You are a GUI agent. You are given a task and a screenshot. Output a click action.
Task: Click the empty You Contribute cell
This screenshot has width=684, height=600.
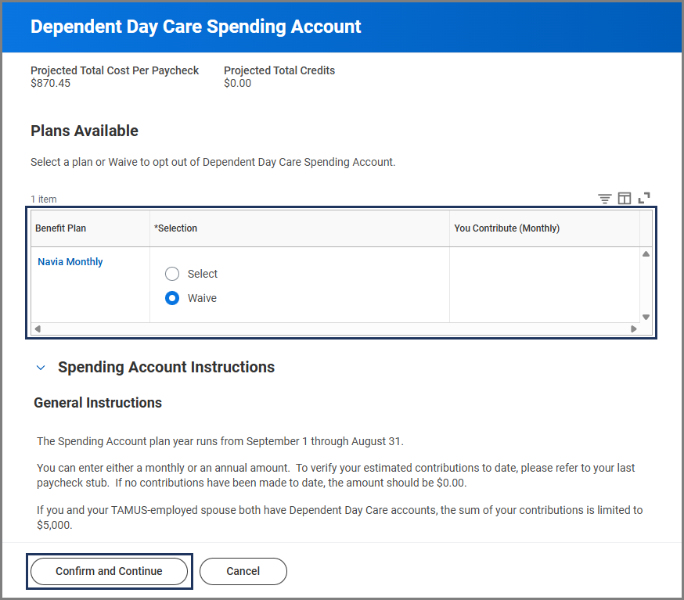[544, 285]
